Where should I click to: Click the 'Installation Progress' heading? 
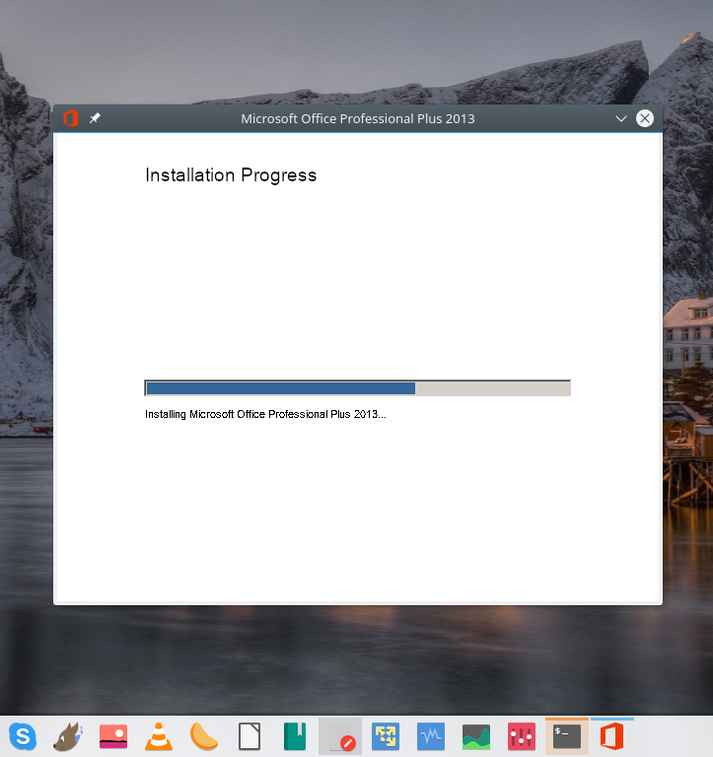(x=231, y=175)
